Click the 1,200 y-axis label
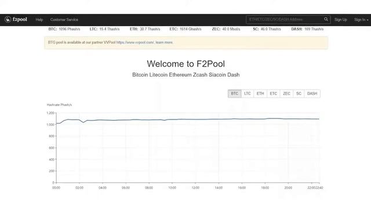Screen dimensions: 371x209 tap(50, 113)
